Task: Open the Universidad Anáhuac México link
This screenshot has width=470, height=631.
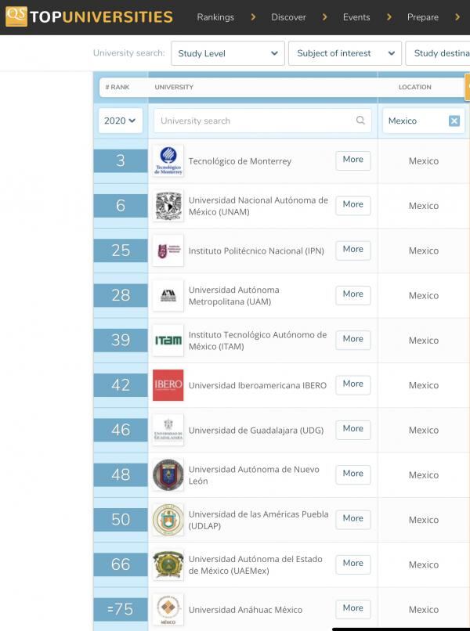Action: coord(245,610)
